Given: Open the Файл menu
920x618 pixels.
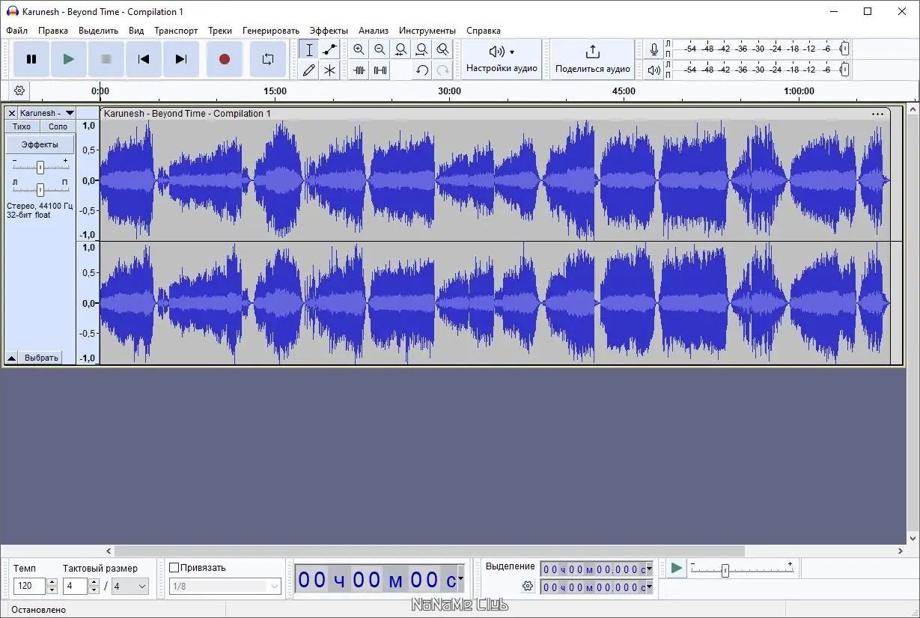Looking at the screenshot, I should (16, 31).
